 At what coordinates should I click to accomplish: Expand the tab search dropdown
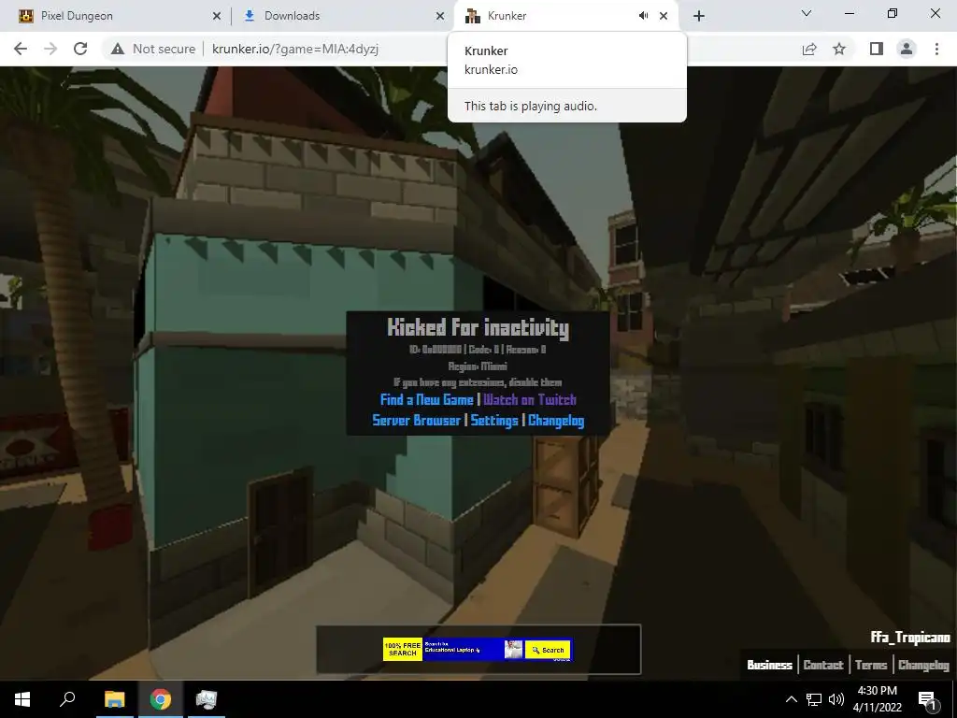[x=807, y=13]
